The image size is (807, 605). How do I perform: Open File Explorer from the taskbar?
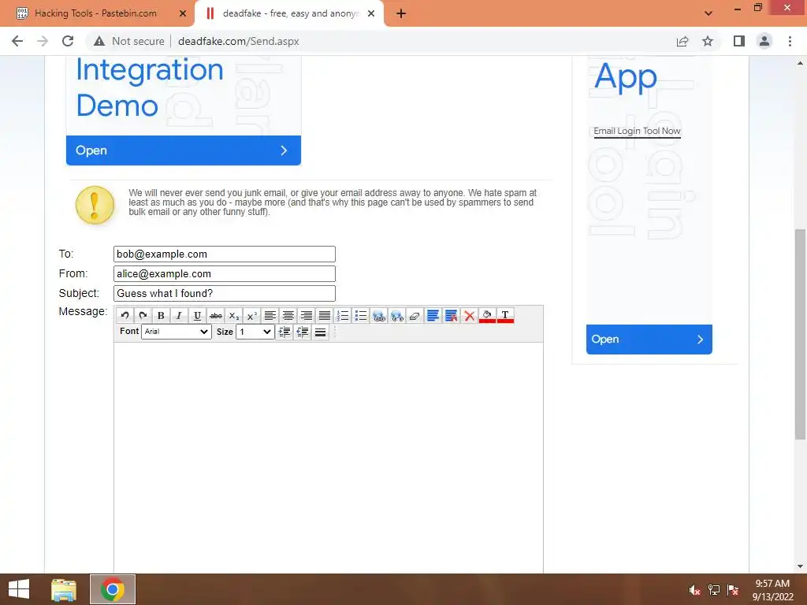64,589
